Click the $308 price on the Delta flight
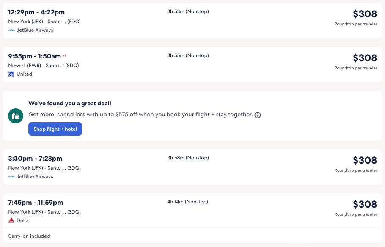The height and width of the screenshot is (247, 385). point(365,204)
